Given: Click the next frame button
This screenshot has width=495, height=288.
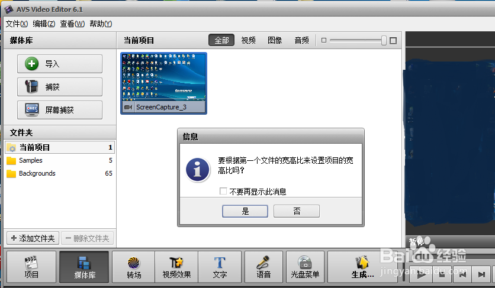Looking at the screenshot, I should pos(481,274).
